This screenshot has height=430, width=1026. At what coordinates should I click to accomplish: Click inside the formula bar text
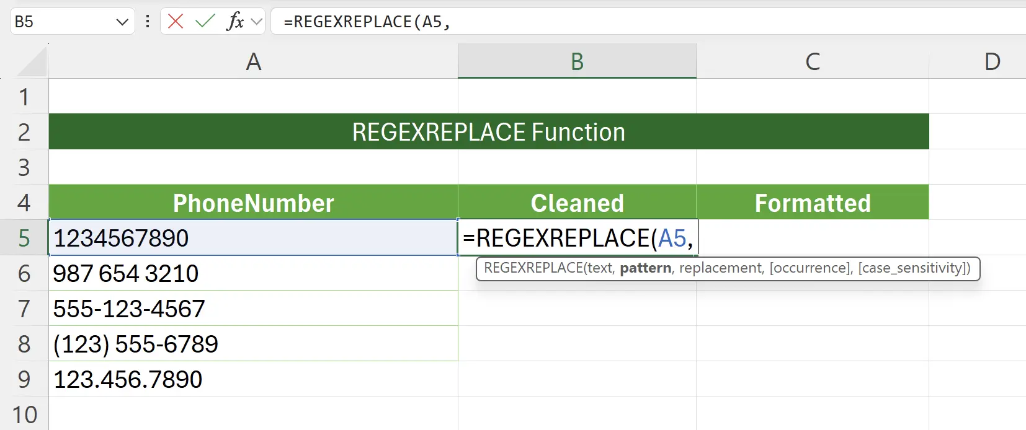[648, 22]
